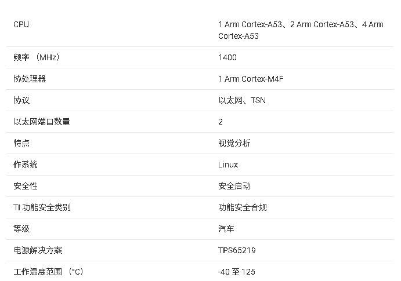Select the 汽车 rating value
Viewport: 401px width, 281px height.
[x=226, y=229]
